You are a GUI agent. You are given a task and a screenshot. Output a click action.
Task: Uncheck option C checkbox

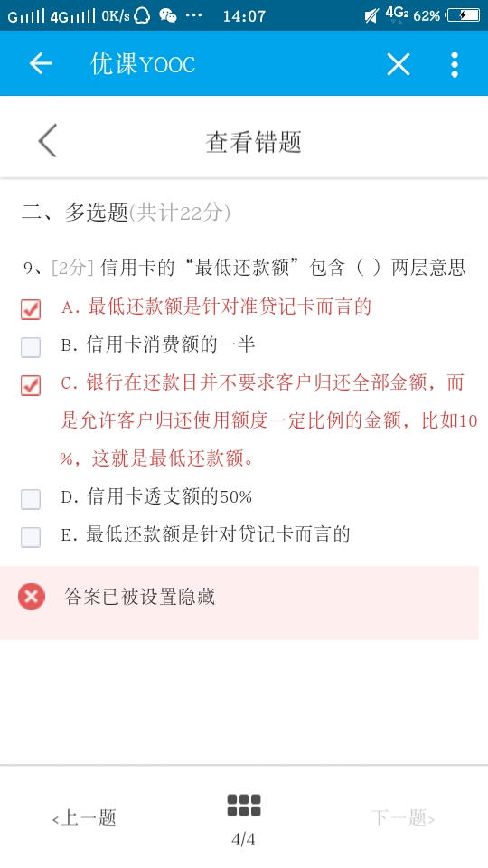31,385
